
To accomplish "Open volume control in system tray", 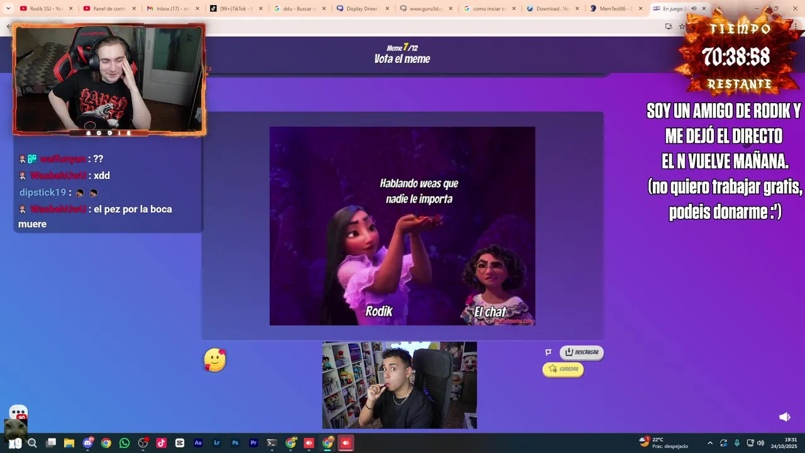I will coord(760,443).
